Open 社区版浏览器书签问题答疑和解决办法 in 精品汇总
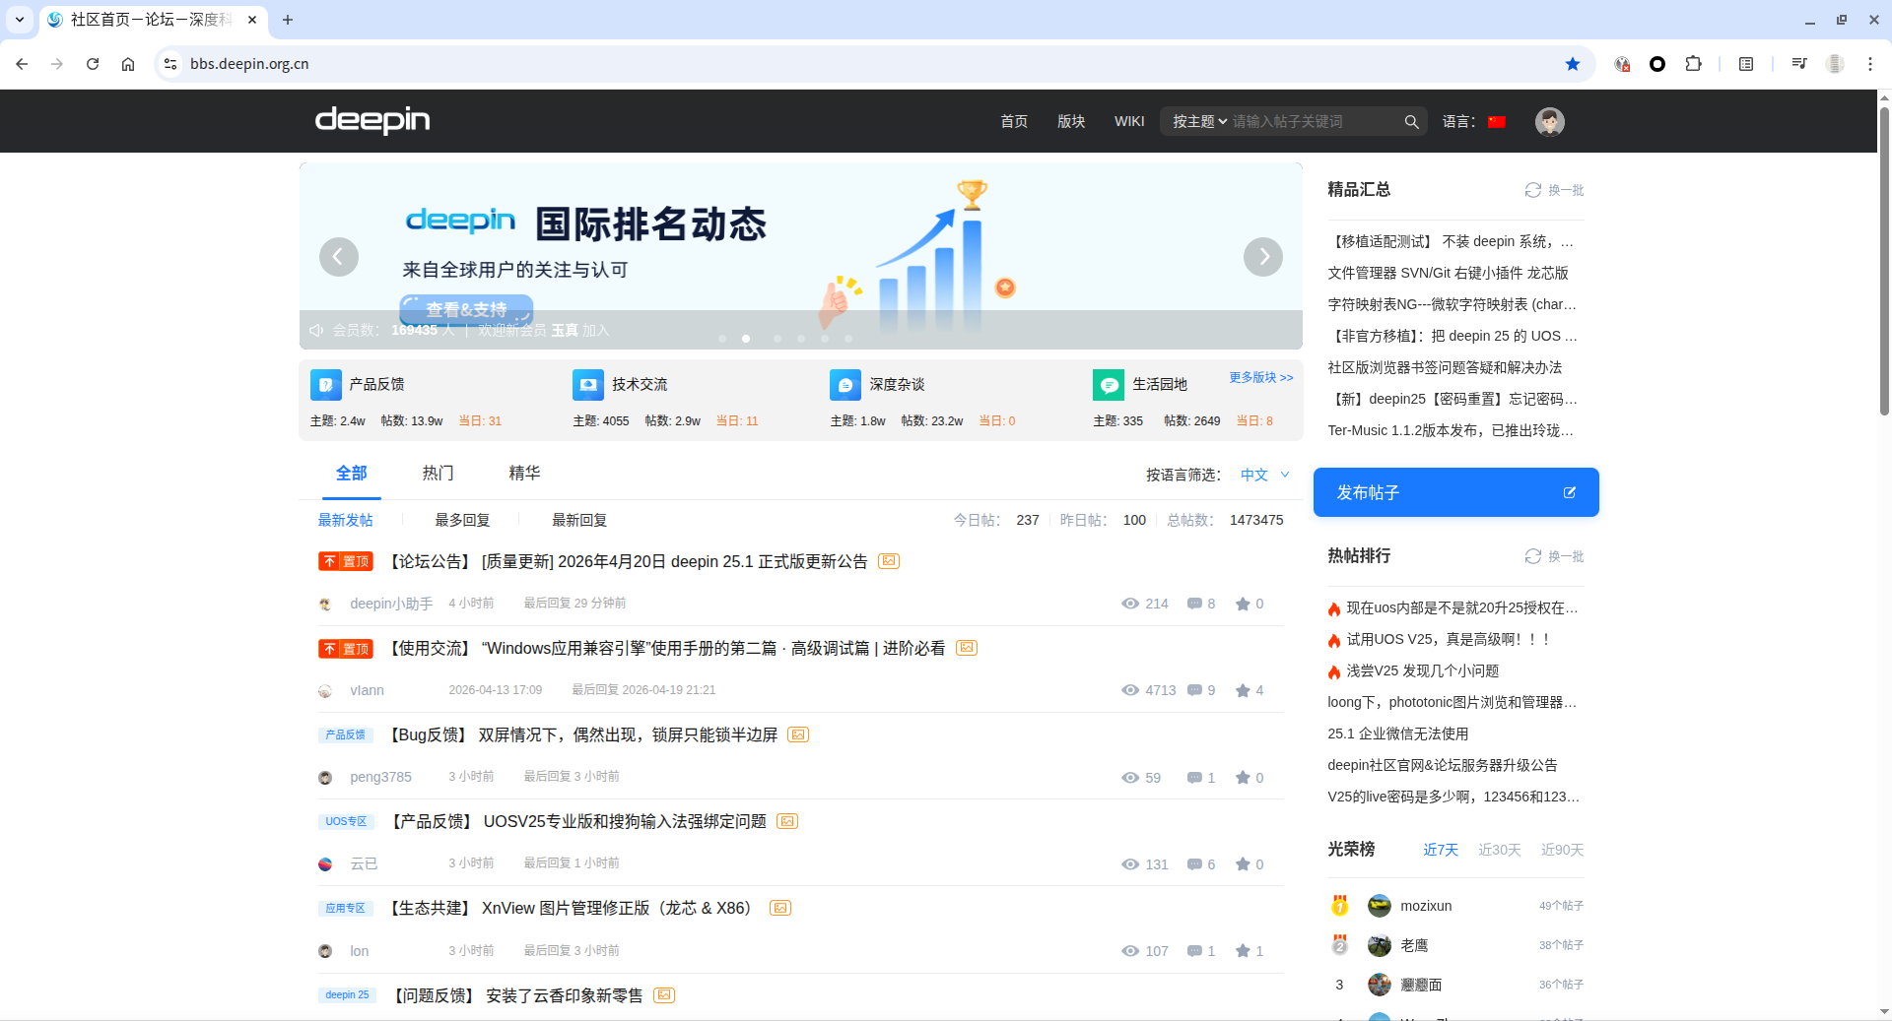 1445,367
